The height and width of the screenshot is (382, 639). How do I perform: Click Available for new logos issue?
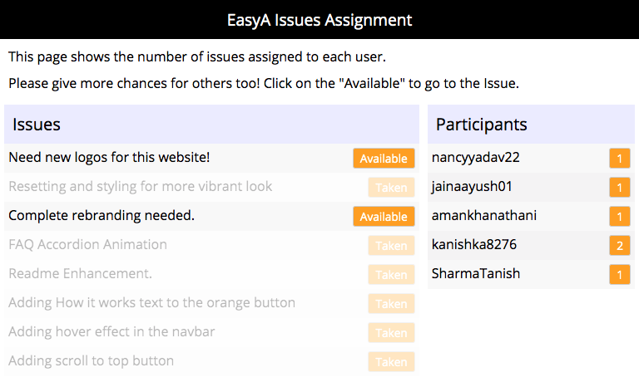[384, 159]
